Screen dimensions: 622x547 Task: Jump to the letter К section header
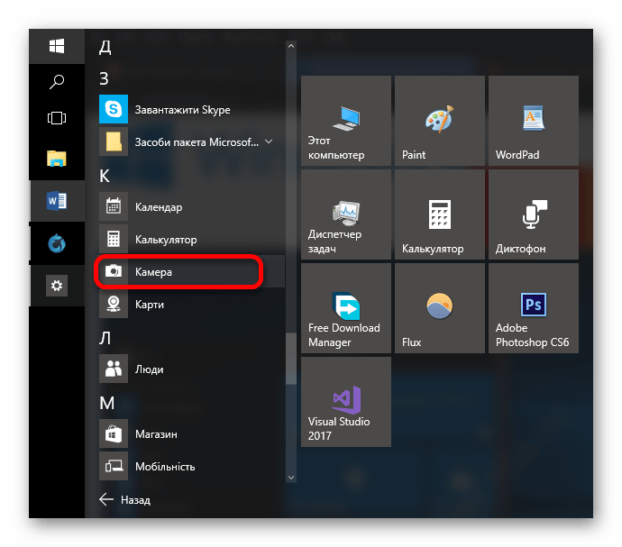click(x=105, y=175)
